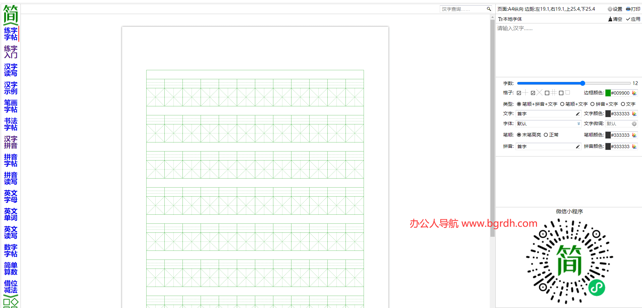Uncheck the diagonal cross grid checkbox
This screenshot has height=308, width=642.
pyautogui.click(x=533, y=93)
